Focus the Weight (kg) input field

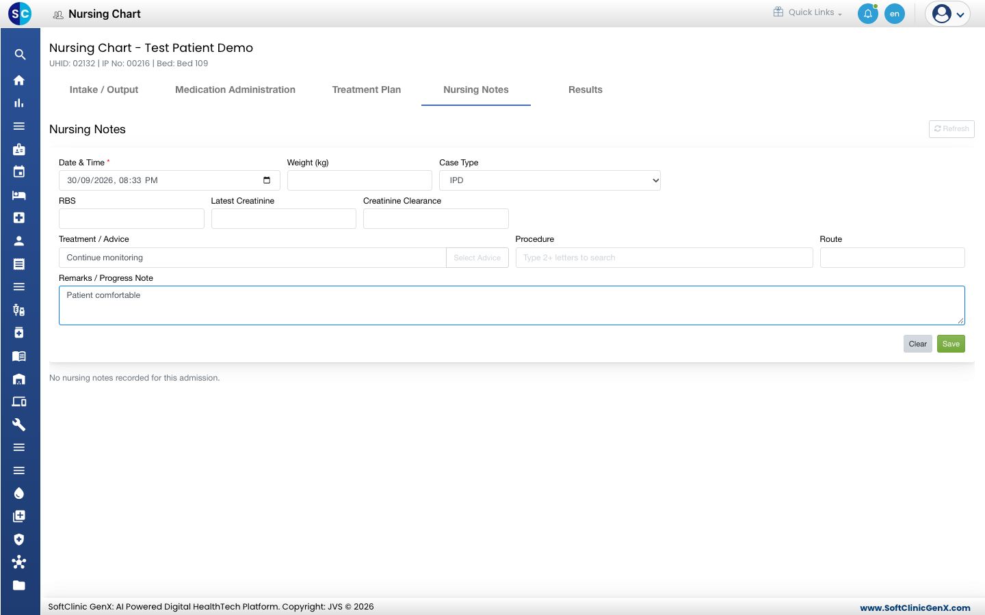pos(360,180)
